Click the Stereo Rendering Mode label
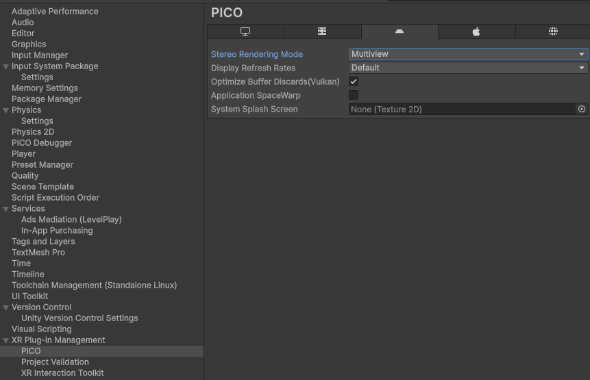This screenshot has width=590, height=380. click(257, 54)
